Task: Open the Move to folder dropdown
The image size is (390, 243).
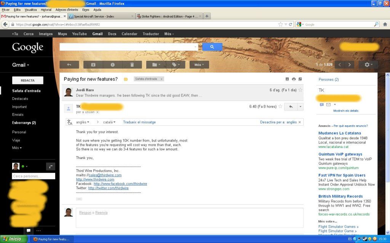Action: (x=156, y=65)
